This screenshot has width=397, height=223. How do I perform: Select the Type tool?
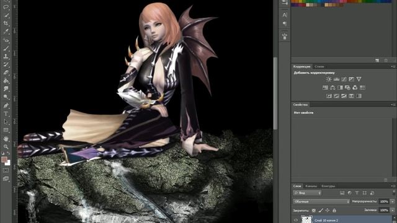pyautogui.click(x=6, y=114)
